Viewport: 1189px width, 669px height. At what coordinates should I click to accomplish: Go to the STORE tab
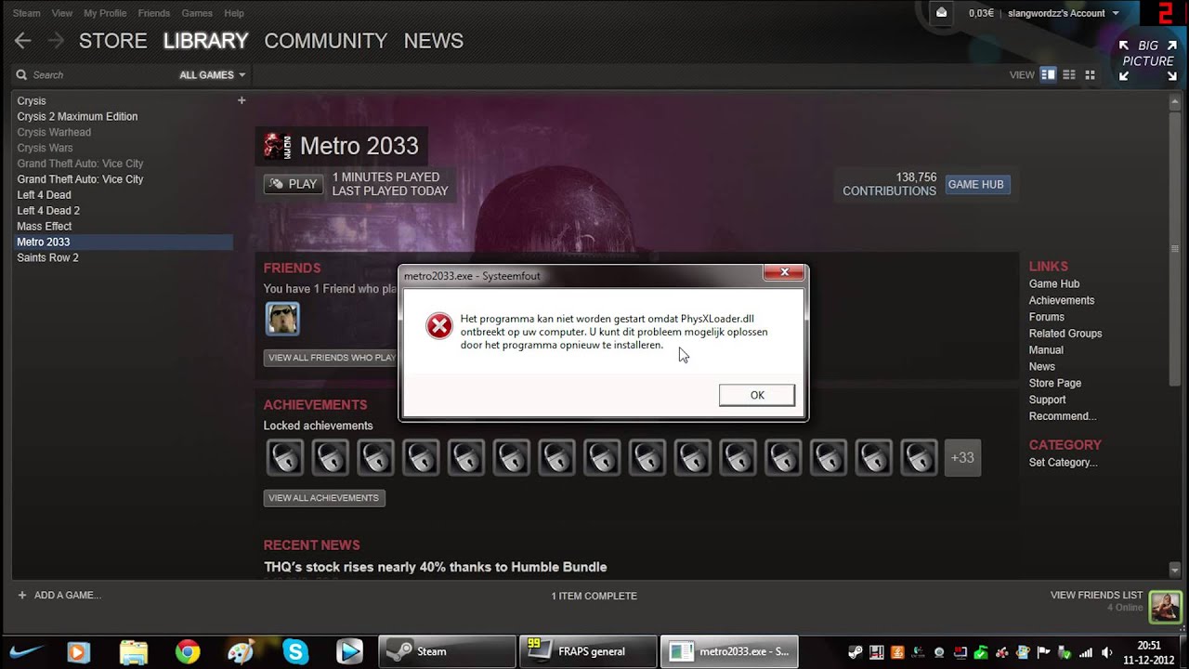point(113,41)
